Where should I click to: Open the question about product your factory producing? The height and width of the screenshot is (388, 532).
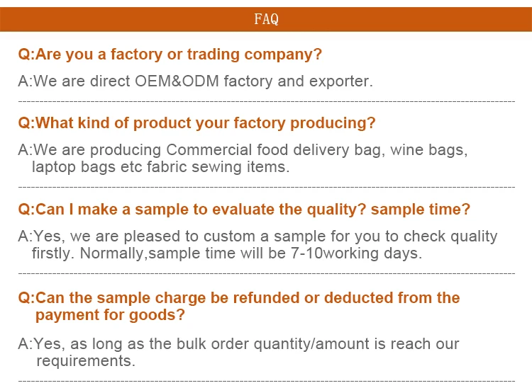pyautogui.click(x=196, y=123)
